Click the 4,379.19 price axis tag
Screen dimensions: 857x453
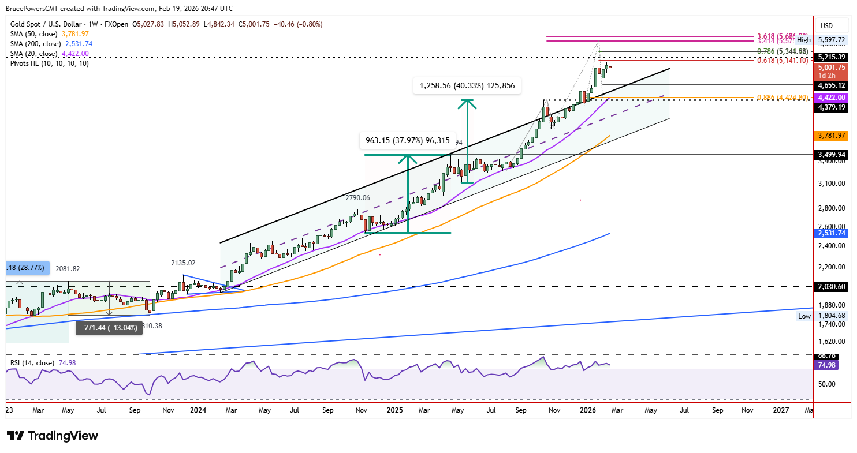(x=832, y=107)
